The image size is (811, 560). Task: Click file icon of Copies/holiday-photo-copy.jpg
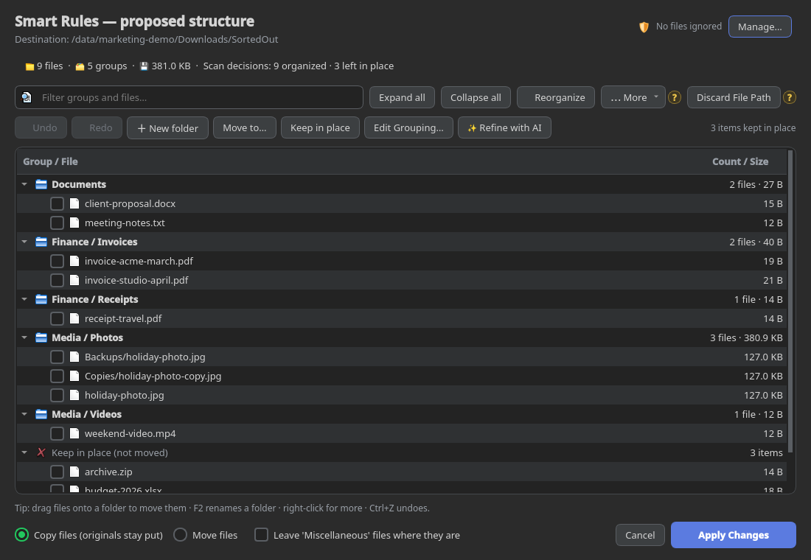click(x=74, y=375)
